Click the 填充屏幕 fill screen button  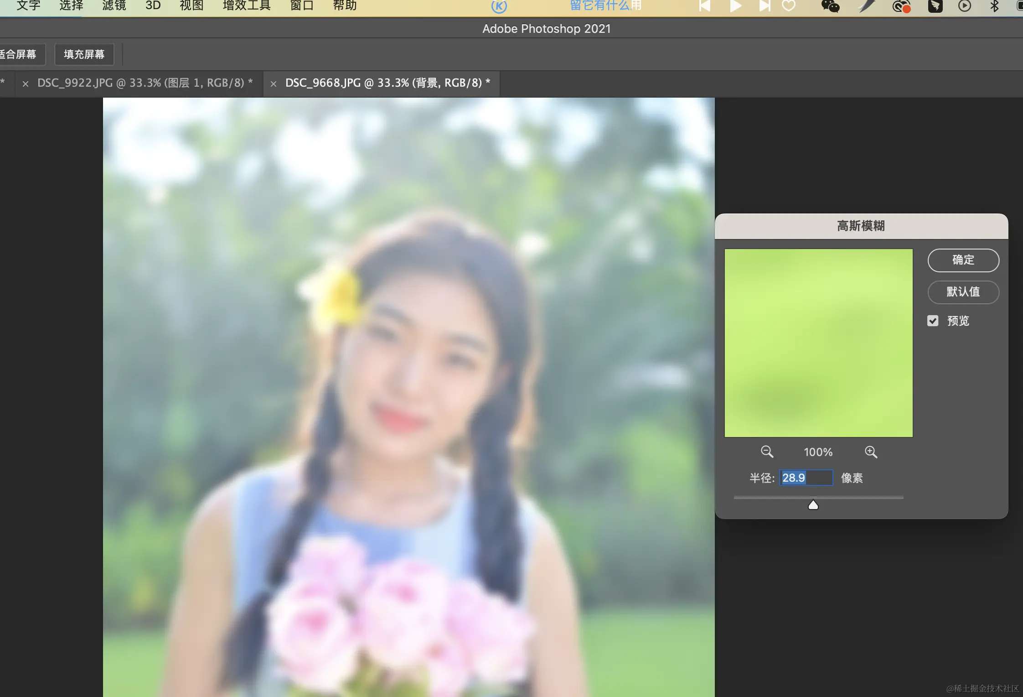click(84, 54)
